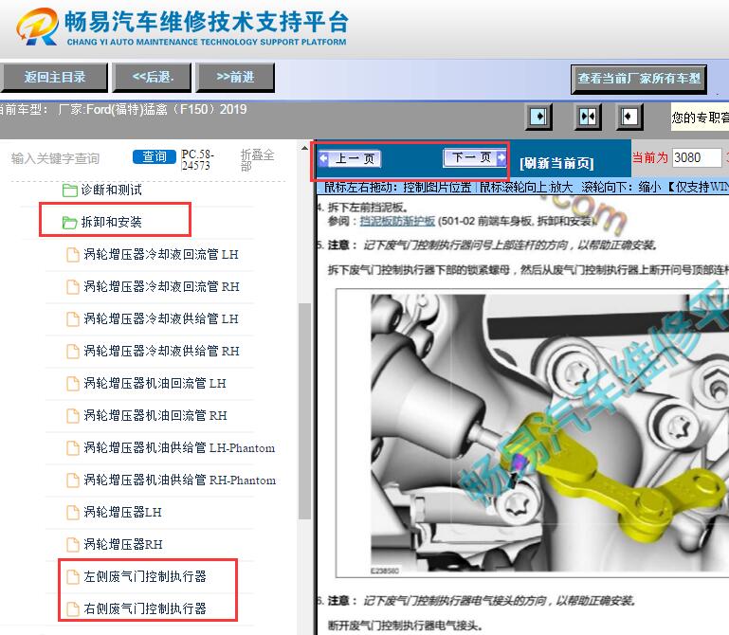The width and height of the screenshot is (729, 635).
Task: Click the left-panel-only layout icon
Action: pos(538,117)
